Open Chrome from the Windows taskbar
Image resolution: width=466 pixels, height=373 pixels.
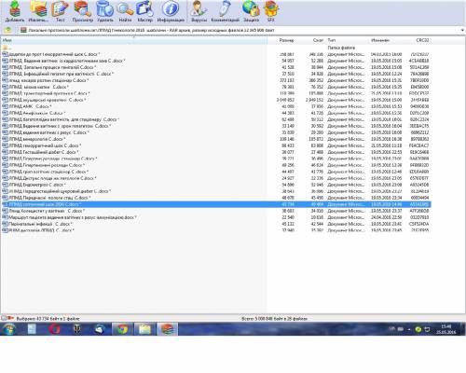122,329
